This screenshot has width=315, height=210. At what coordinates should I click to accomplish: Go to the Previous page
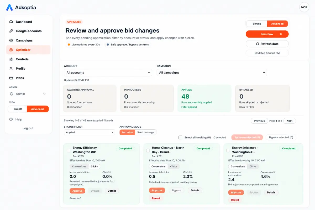259,121
